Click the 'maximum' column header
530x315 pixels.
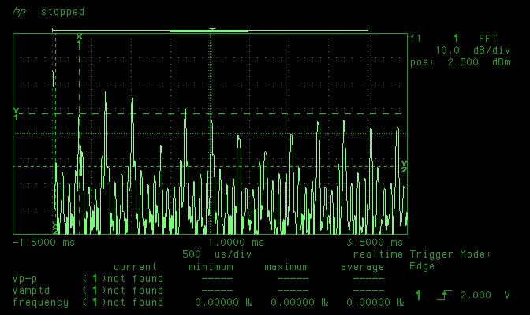click(x=286, y=267)
